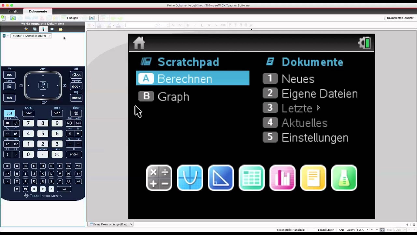The image size is (417, 235).
Task: Click the menu key on keypad
Action: click(76, 98)
